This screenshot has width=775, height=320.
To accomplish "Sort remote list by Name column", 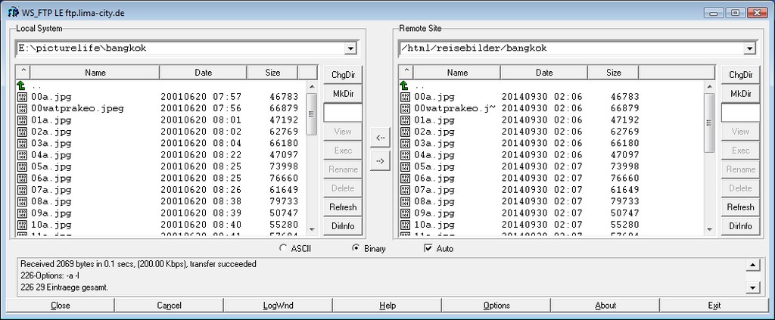I will pos(457,73).
